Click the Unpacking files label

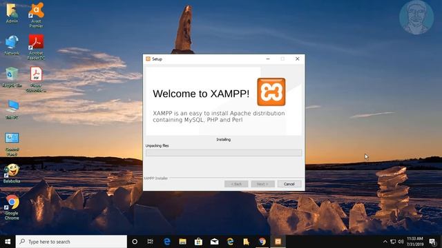pyautogui.click(x=157, y=145)
